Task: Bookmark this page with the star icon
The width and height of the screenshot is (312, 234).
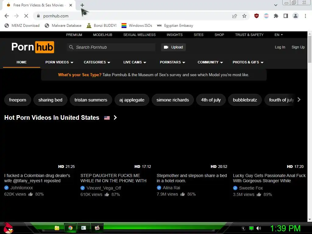Action: coord(244,16)
